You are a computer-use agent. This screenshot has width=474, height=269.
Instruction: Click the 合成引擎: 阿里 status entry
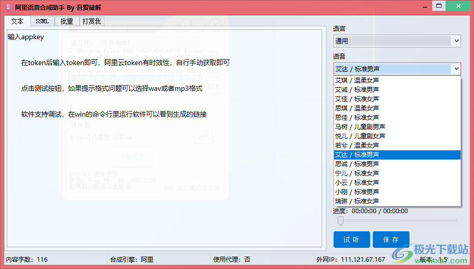pos(132,260)
